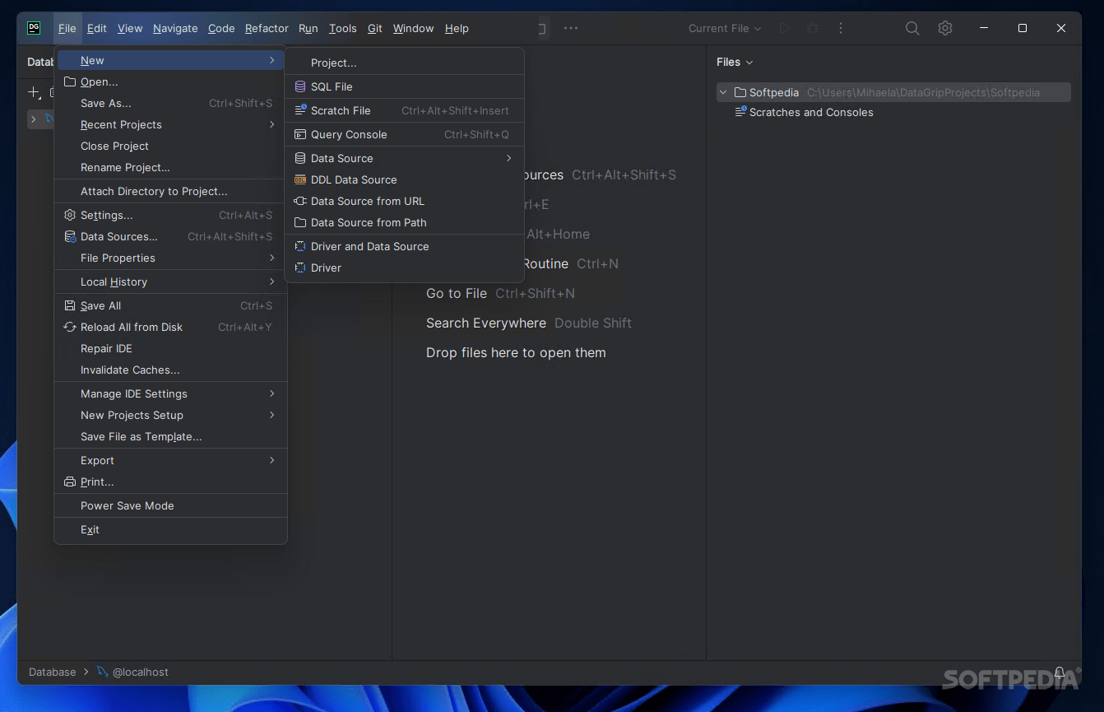Viewport: 1104px width, 712px height.
Task: Open the View menu
Action: coord(130,28)
